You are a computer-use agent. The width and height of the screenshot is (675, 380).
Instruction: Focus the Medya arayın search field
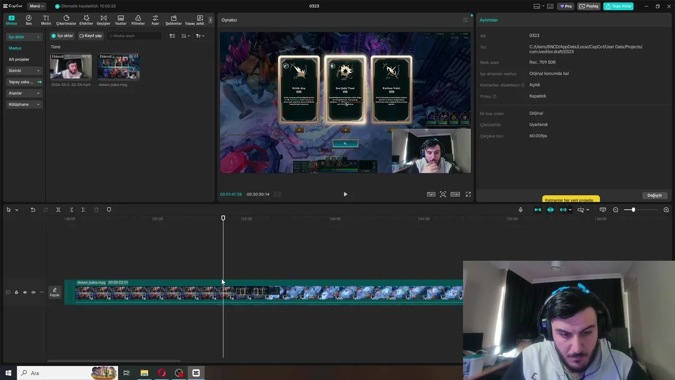[x=134, y=36]
